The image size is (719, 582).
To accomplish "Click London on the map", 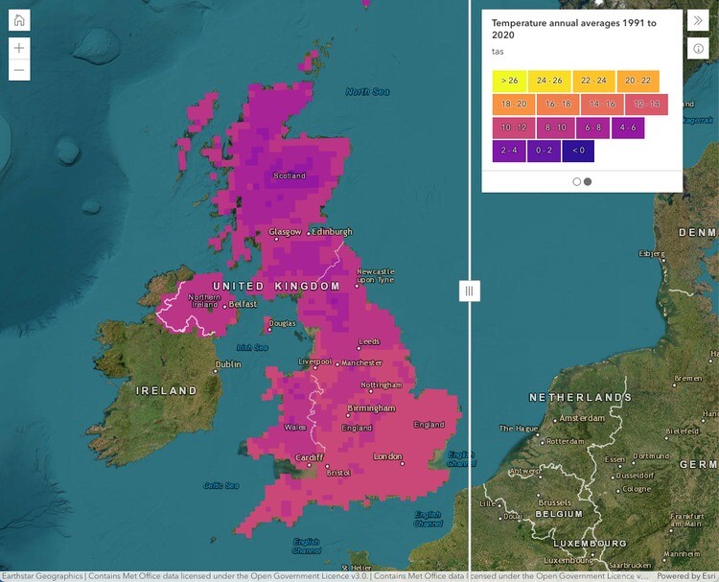I will 387,456.
